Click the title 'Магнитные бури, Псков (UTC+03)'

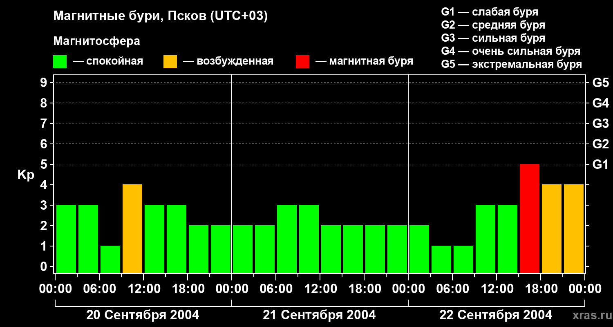click(x=161, y=16)
